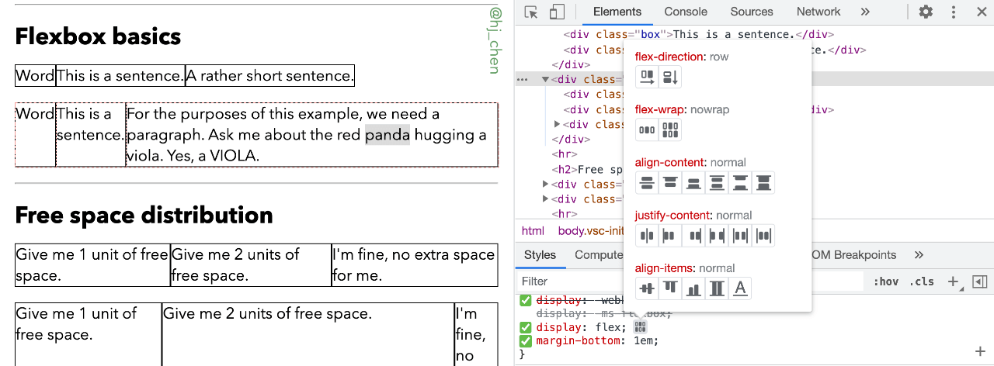Expand more Styles pane tabs chevron
The height and width of the screenshot is (366, 994).
coord(919,255)
